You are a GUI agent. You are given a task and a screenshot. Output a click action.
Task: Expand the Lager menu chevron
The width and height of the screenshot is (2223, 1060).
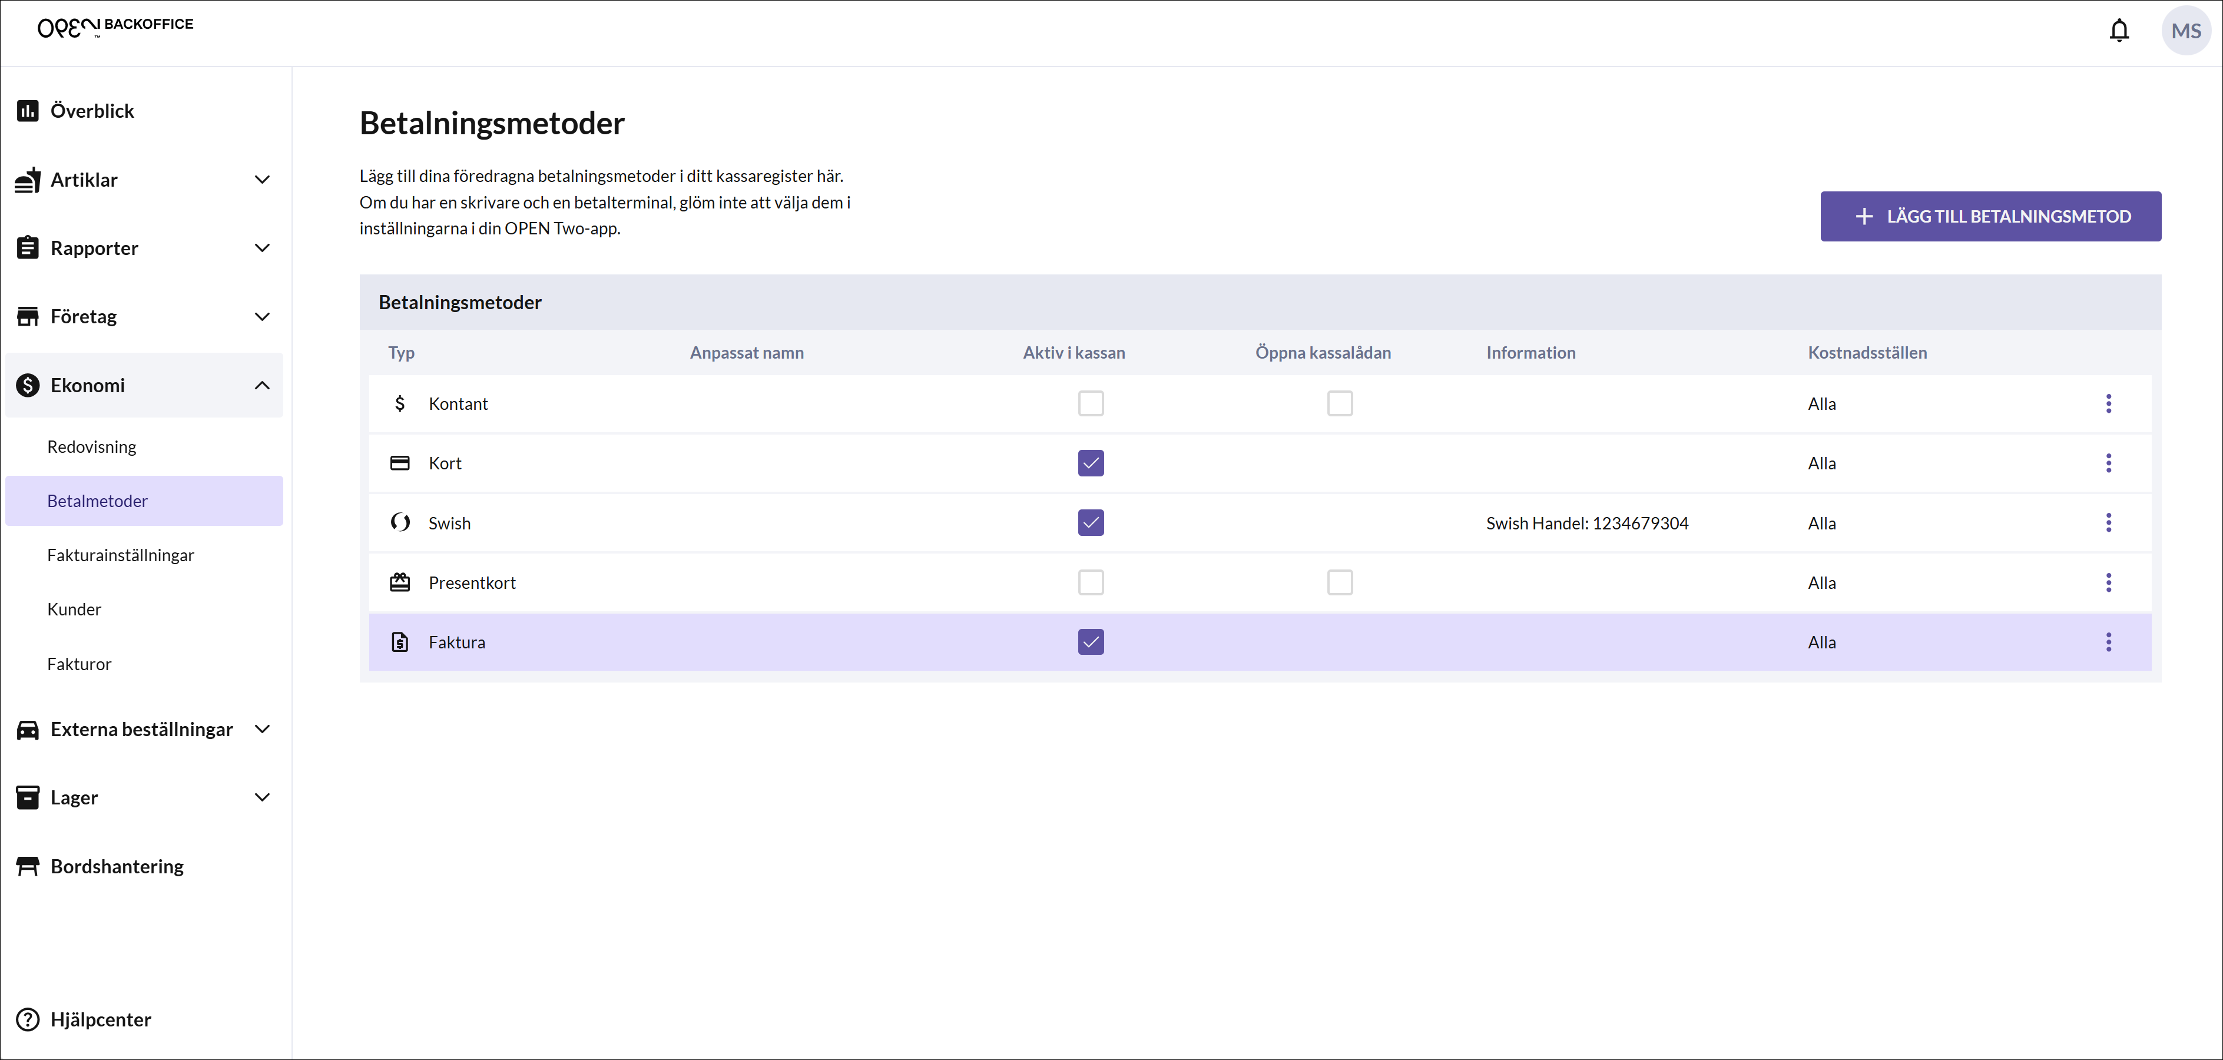(x=262, y=797)
